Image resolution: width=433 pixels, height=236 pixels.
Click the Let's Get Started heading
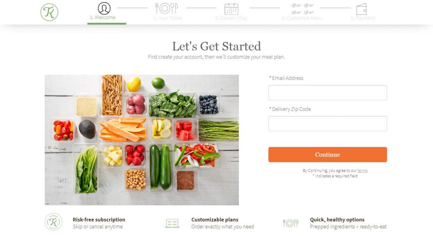pyautogui.click(x=216, y=46)
